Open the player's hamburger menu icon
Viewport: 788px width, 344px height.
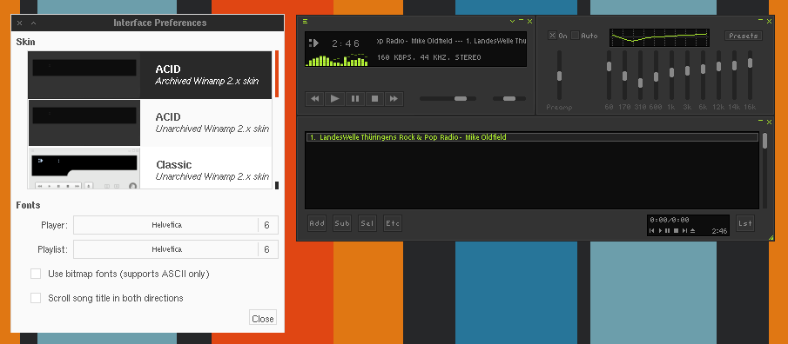(x=305, y=21)
